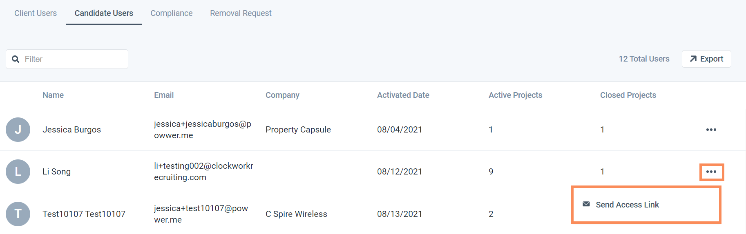Image resolution: width=746 pixels, height=234 pixels.
Task: Focus the Filter search field
Action: click(67, 59)
